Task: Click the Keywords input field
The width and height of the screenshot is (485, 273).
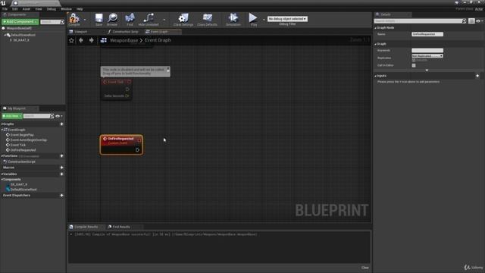Action: [x=427, y=51]
